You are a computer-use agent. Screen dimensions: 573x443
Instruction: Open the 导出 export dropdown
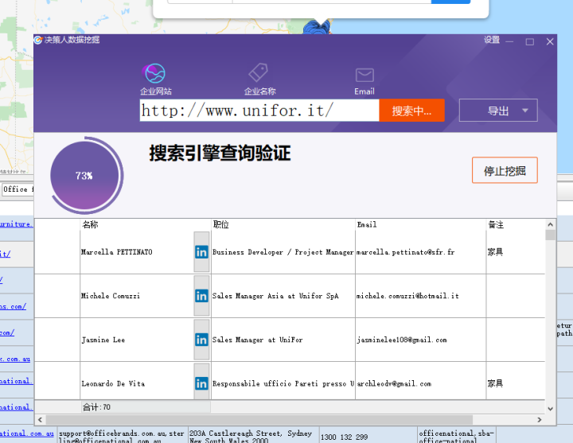click(498, 111)
